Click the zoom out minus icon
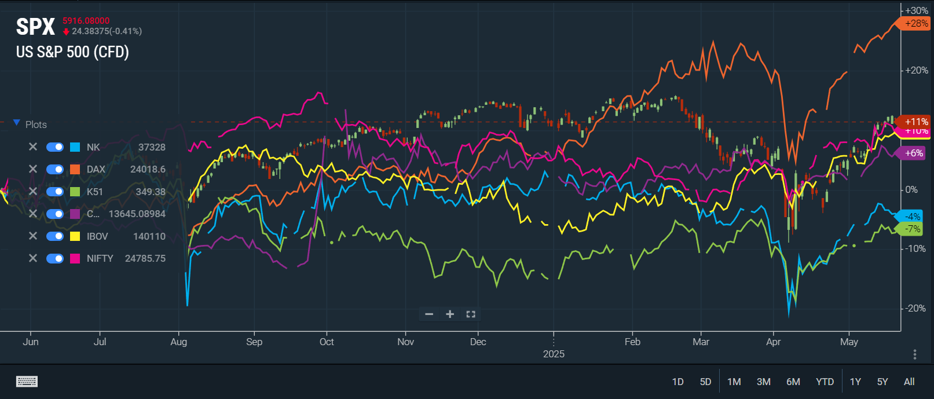 point(429,314)
